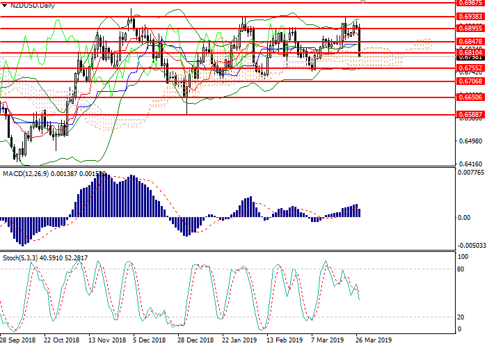Click the 0.67552 support level label
Image resolution: width=487 pixels, height=348 pixels.
tap(468, 68)
